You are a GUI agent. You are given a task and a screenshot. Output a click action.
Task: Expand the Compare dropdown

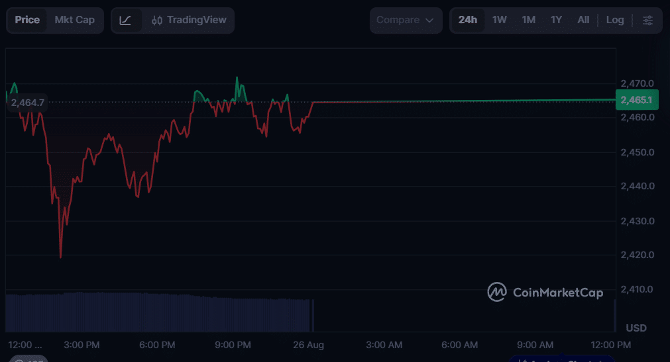(x=406, y=20)
